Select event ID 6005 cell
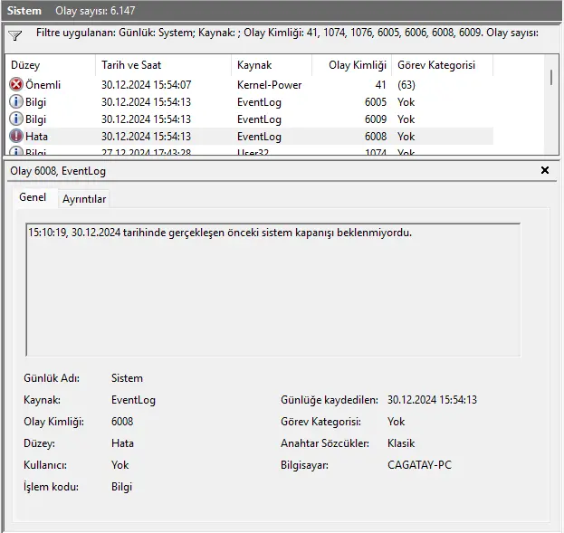The width and height of the screenshot is (564, 533). tap(376, 102)
